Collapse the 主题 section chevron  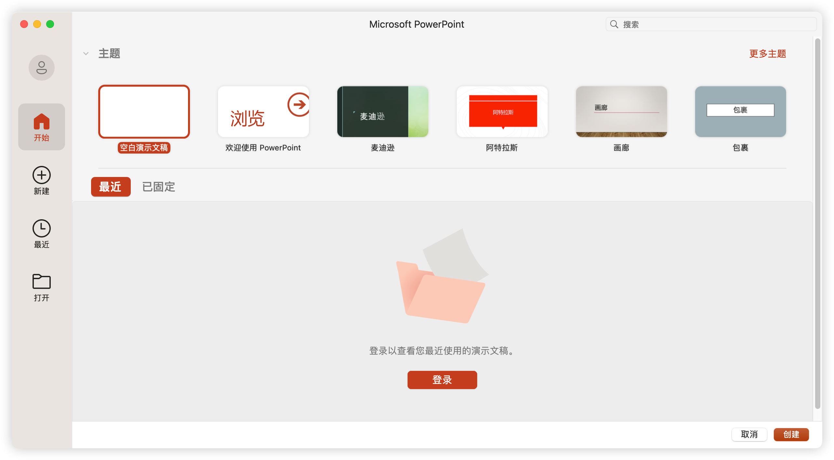pos(86,53)
